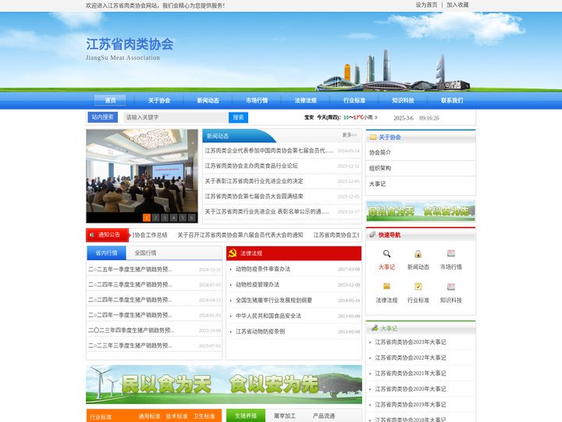Go to slide 4 of the photo carousel
This screenshot has height=422, width=562.
point(173,217)
